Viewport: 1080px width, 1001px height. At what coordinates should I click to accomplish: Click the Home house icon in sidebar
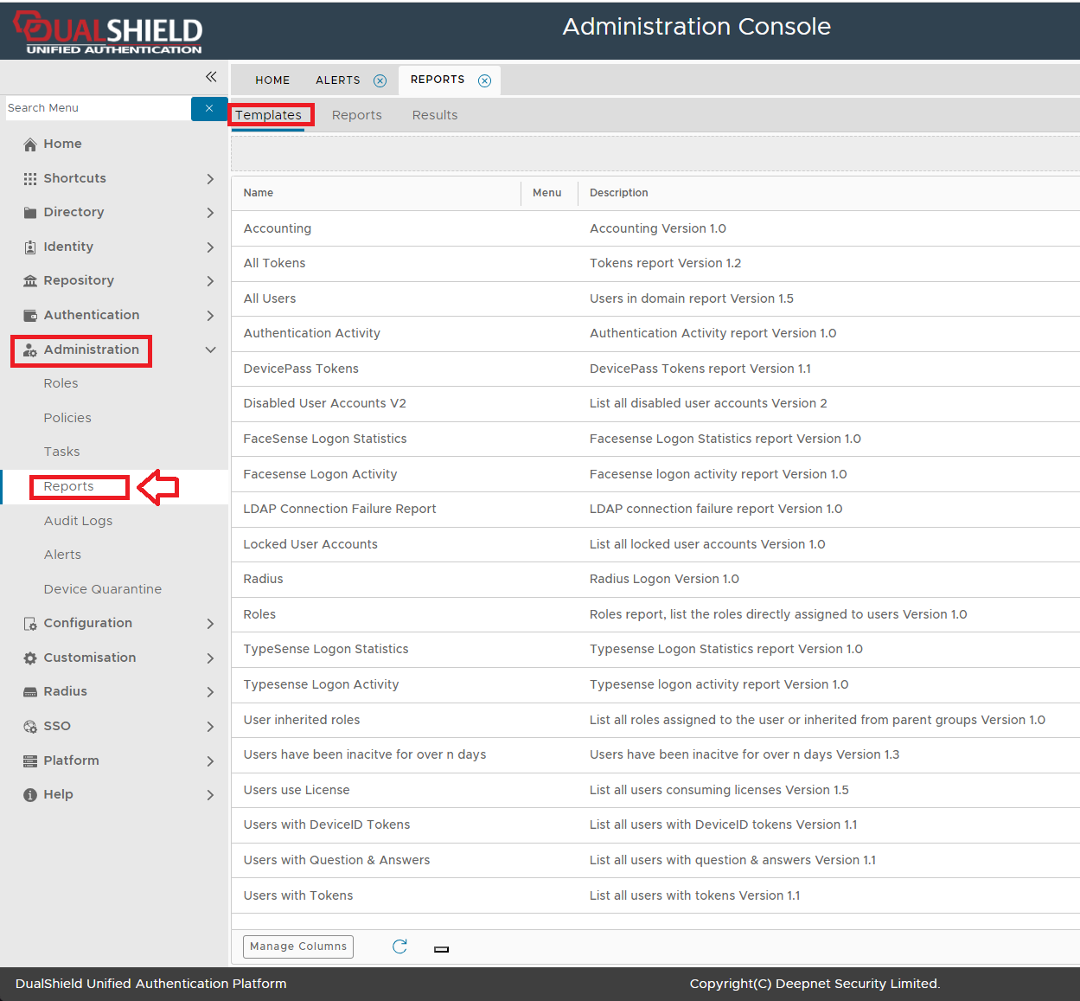coord(30,144)
